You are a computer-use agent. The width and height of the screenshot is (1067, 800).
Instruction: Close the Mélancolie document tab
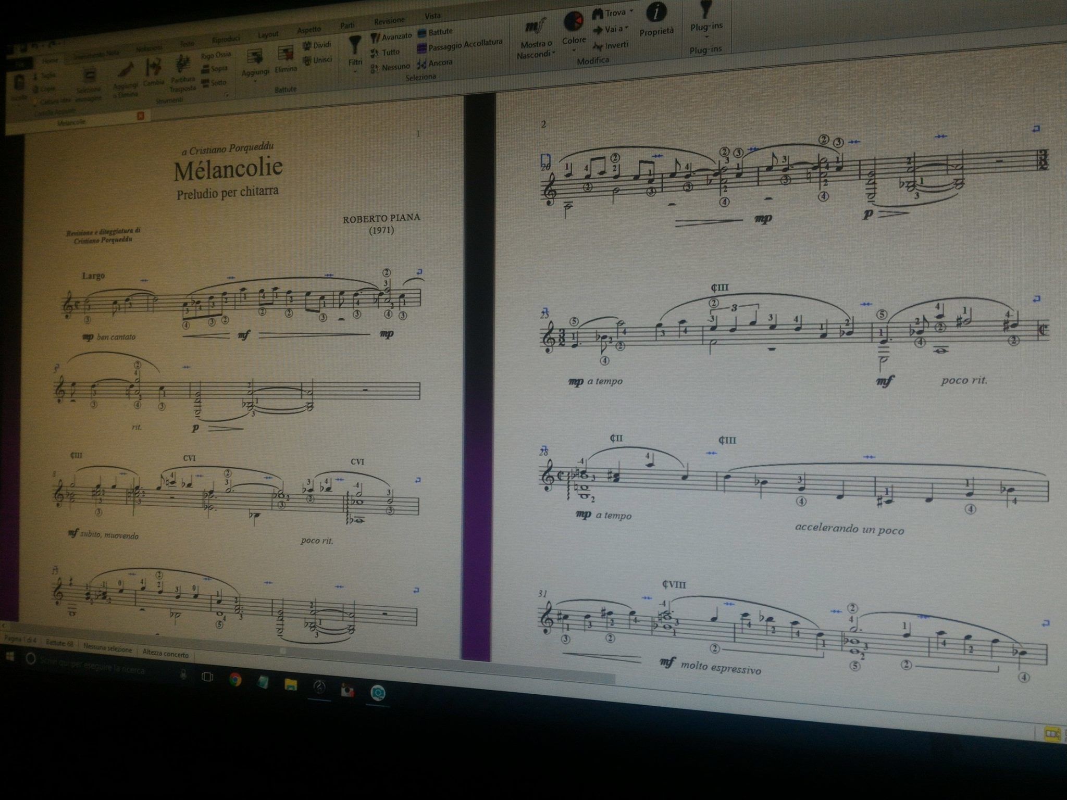[140, 116]
